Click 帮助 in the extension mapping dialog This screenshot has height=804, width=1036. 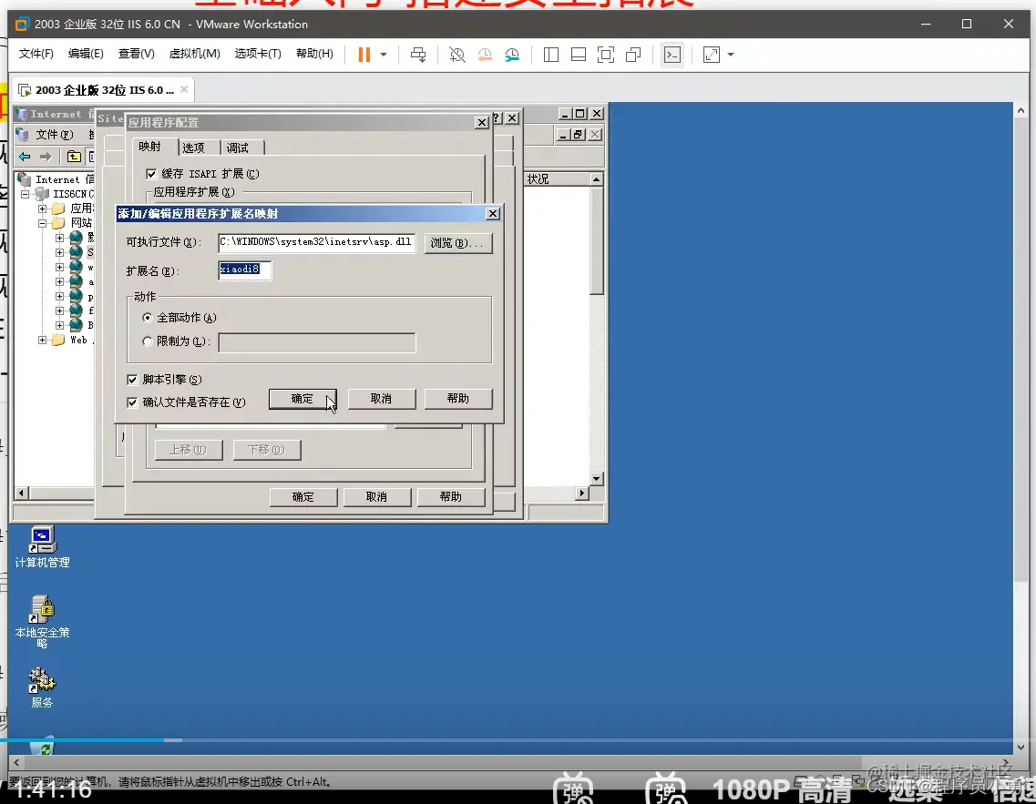coord(458,399)
